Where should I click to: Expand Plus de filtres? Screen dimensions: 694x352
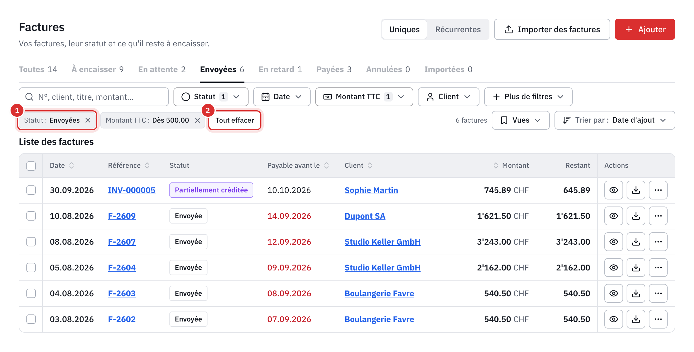pos(528,97)
